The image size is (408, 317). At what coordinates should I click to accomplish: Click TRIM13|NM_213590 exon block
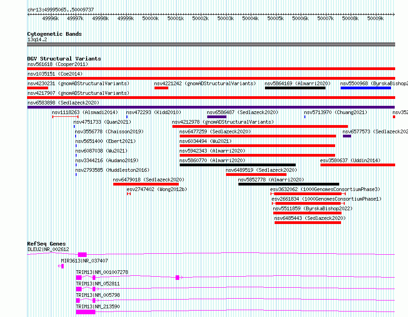click(x=86, y=312)
